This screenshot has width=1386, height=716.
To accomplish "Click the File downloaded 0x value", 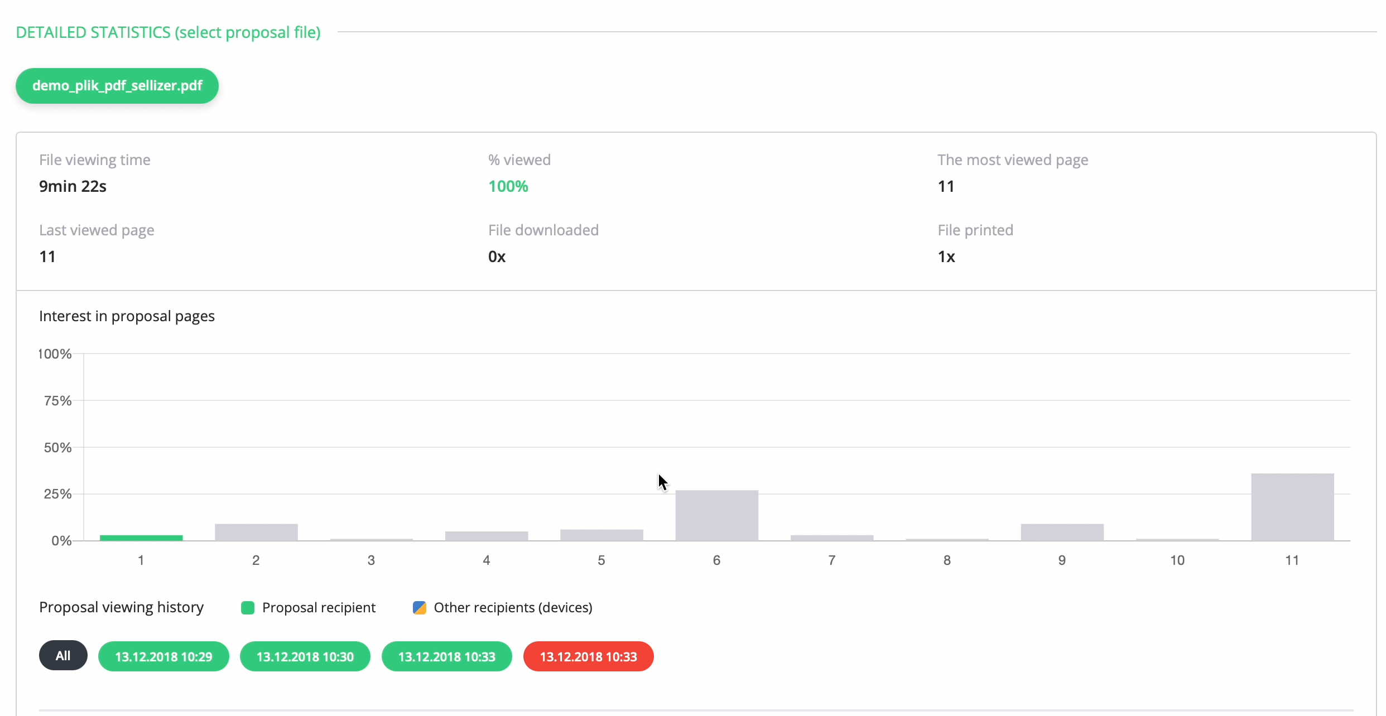I will (497, 257).
